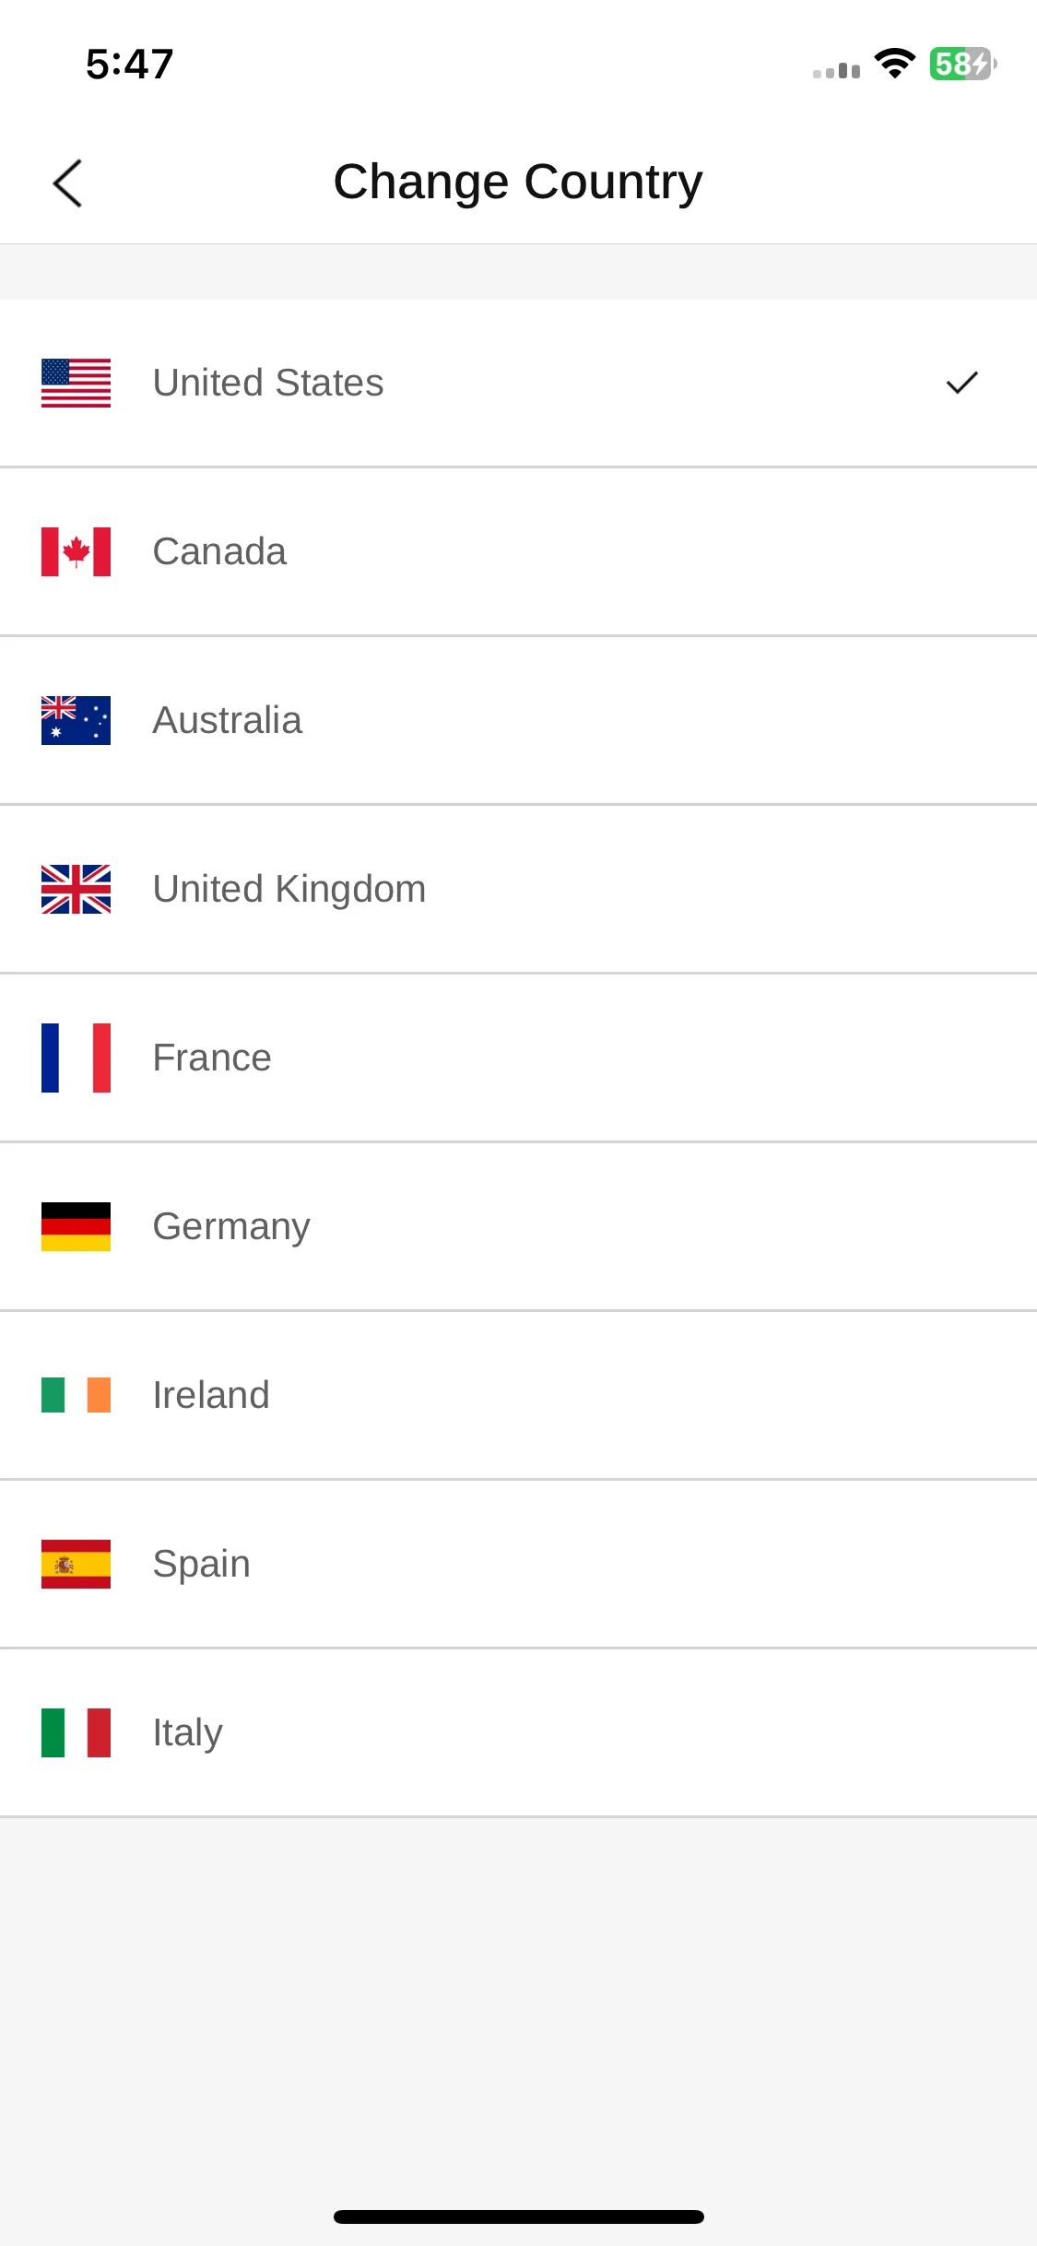
Task: Click the Canada maple leaf flag
Action: point(76,551)
